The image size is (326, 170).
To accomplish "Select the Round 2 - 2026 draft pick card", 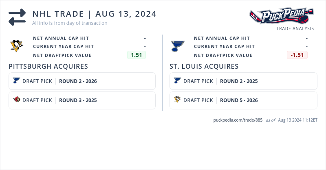I will pos(82,81).
